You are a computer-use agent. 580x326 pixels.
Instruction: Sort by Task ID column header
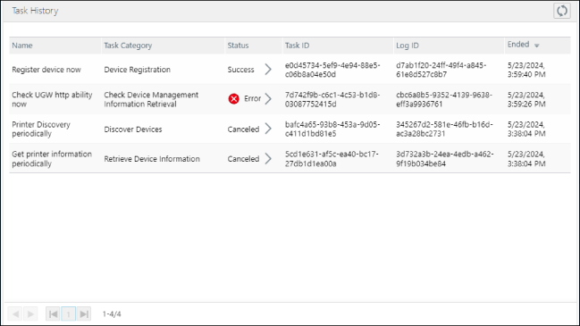coord(297,46)
